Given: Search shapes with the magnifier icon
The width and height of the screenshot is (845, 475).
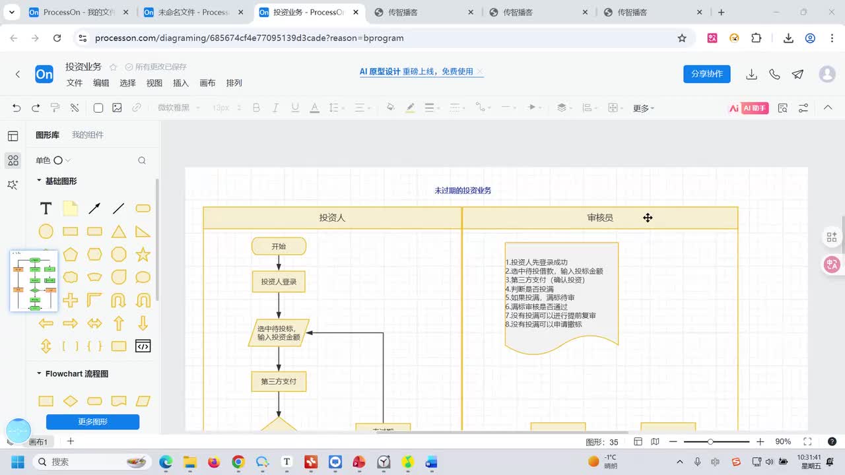Looking at the screenshot, I should 142,160.
